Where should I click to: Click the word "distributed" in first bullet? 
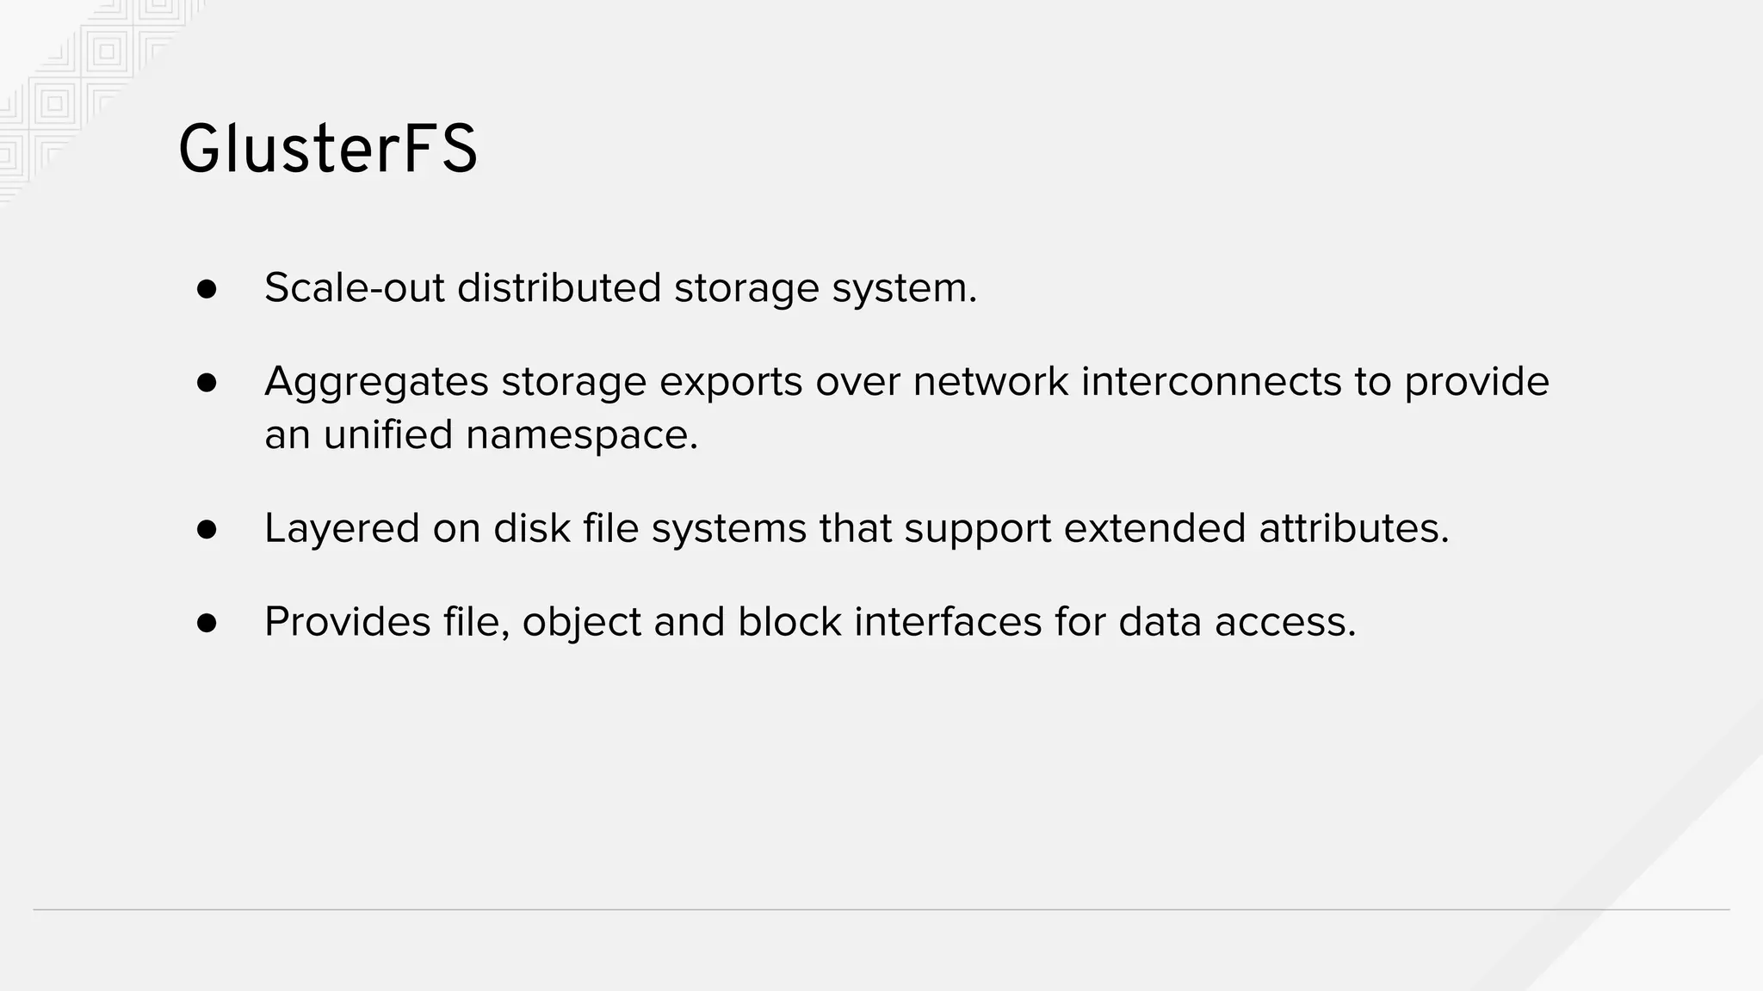pos(559,287)
